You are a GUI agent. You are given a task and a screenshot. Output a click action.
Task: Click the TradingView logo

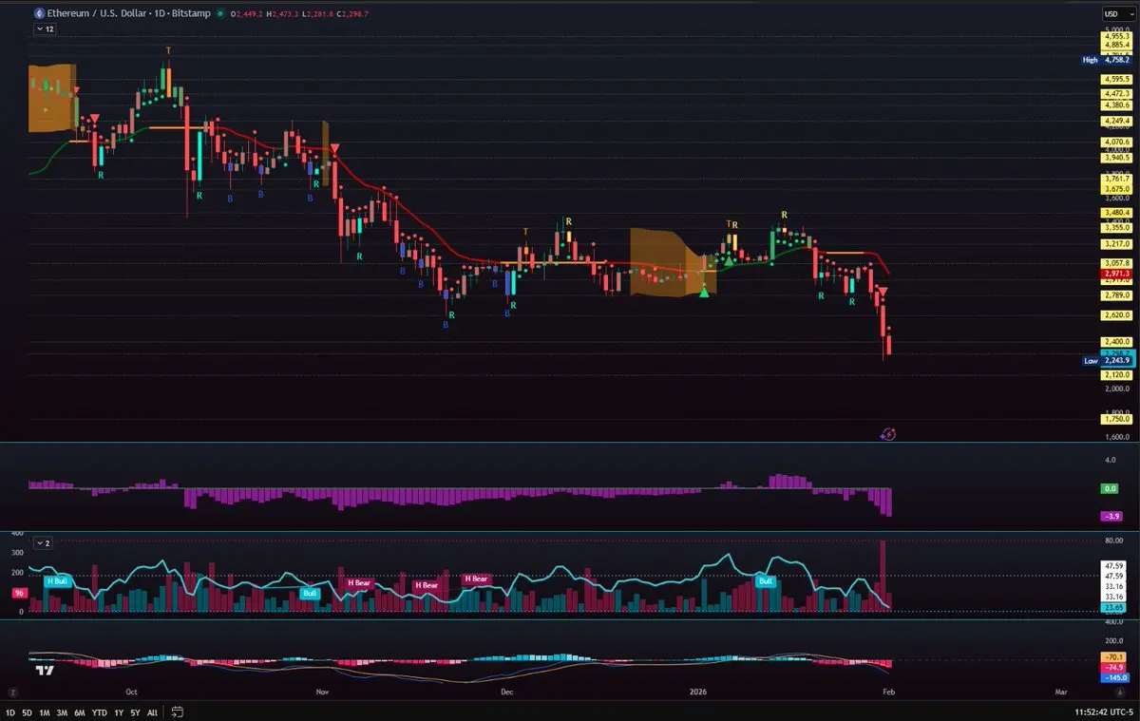[43, 671]
